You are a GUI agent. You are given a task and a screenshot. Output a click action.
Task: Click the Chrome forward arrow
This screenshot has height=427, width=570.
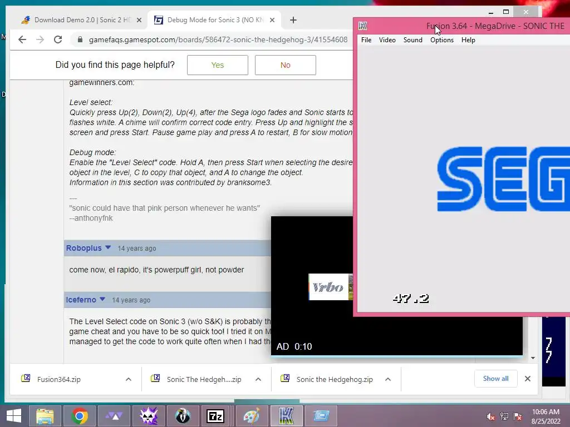[x=40, y=39]
